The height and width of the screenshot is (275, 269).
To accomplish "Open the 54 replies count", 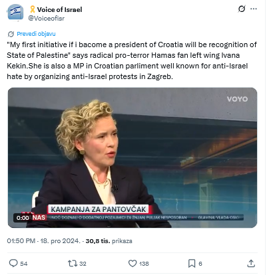I will coord(24,264).
